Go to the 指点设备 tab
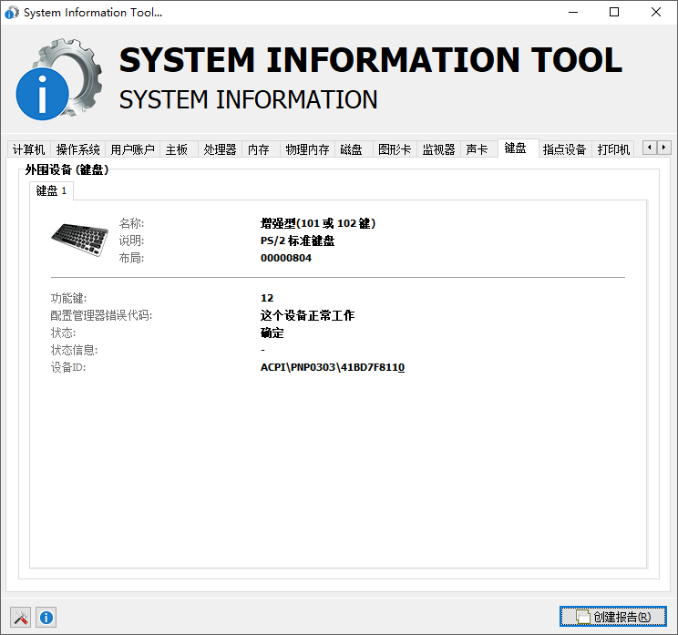This screenshot has width=678, height=635. pyautogui.click(x=565, y=149)
